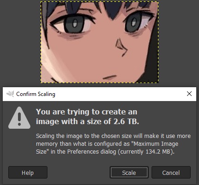The height and width of the screenshot is (185, 199).
Task: Click the character's nose on the canvas
Action: (121, 47)
